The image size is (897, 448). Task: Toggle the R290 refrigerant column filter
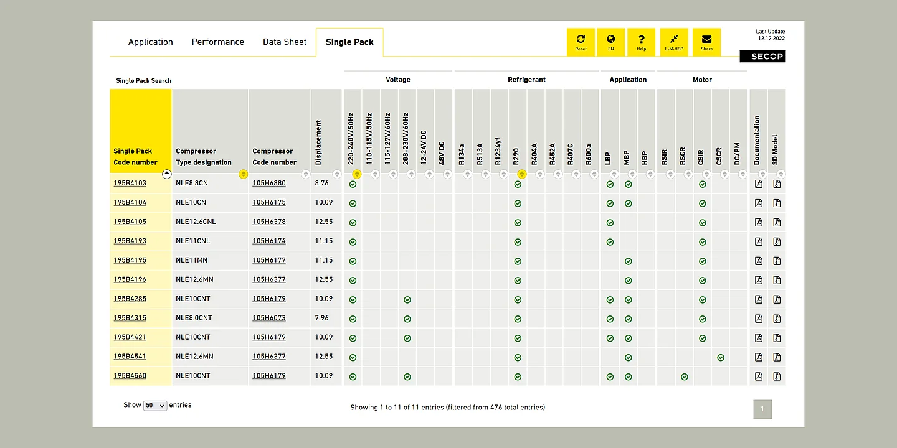coord(522,174)
